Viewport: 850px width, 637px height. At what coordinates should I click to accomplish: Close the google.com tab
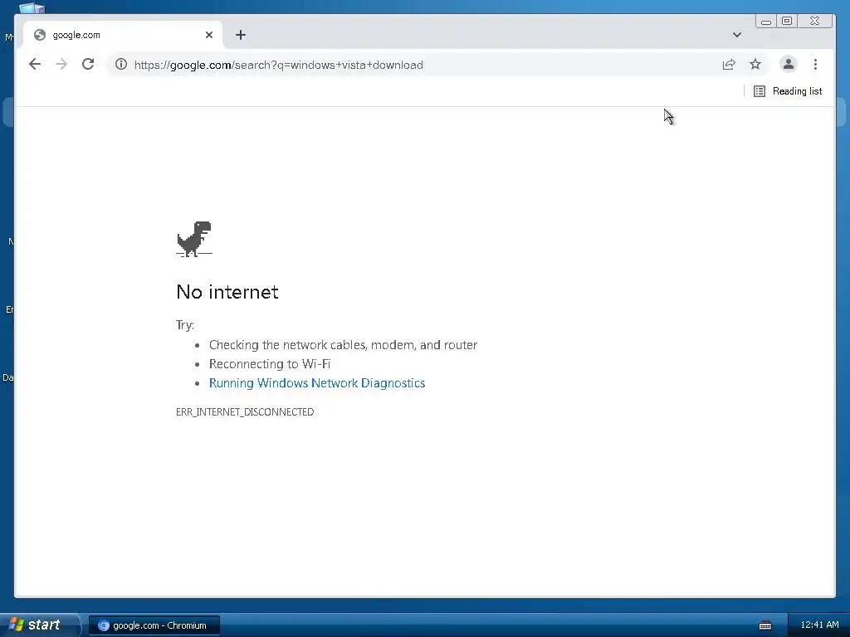coord(209,35)
